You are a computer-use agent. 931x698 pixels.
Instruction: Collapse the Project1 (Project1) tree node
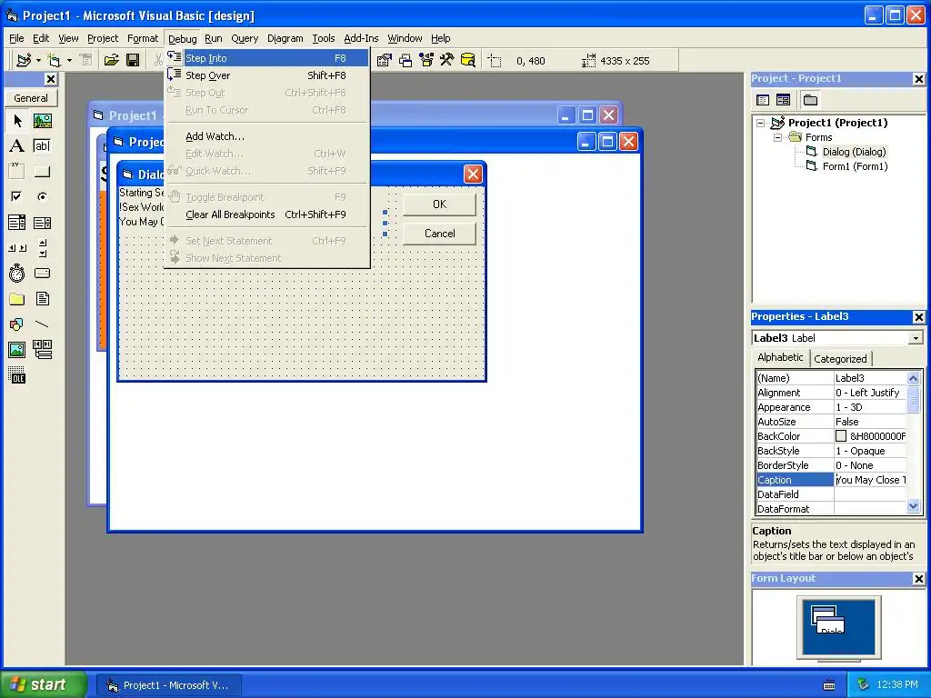pos(761,123)
